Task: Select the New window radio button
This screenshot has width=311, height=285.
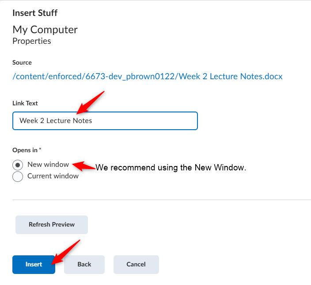Action: point(18,165)
